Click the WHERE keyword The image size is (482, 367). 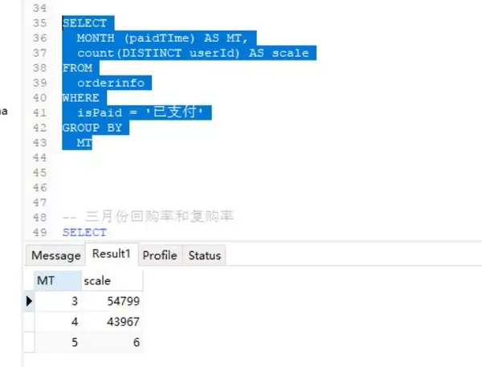81,98
